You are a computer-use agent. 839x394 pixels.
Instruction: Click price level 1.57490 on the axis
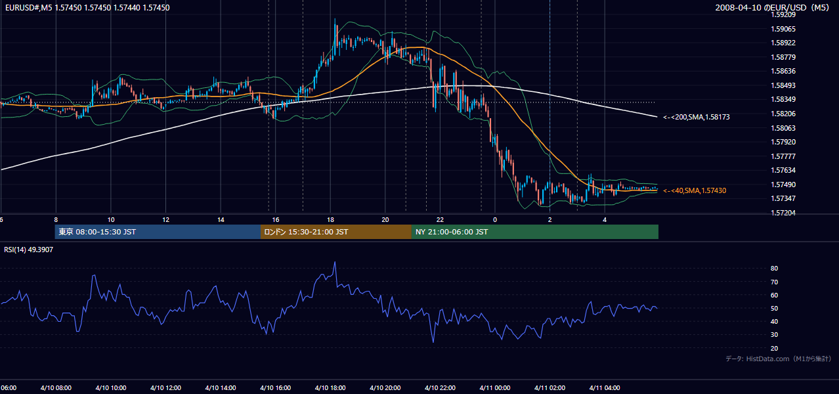783,185
